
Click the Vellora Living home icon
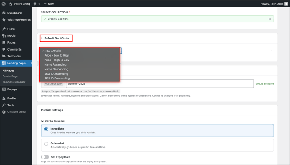coord(10,4)
